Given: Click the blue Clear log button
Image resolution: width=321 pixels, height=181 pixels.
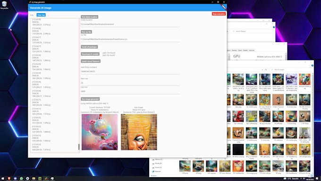Looking at the screenshot, I should click(41, 15).
